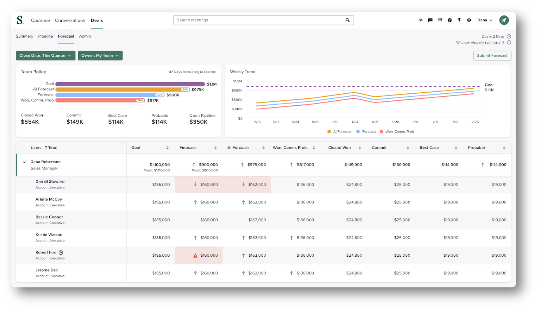Toggle the Forecast series in chart legend

[366, 132]
